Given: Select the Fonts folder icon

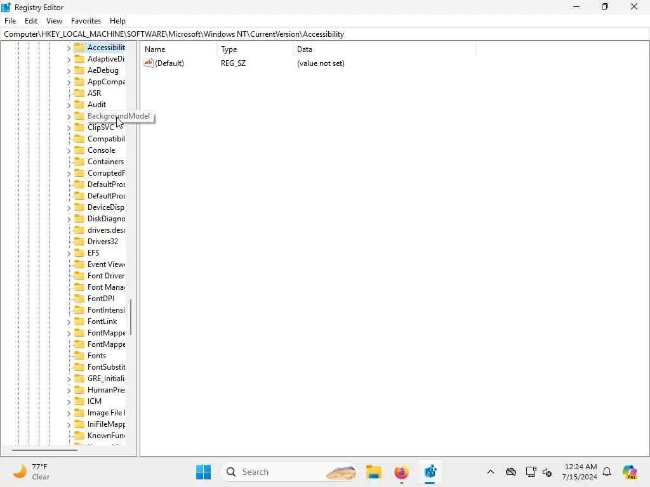Looking at the screenshot, I should [x=79, y=356].
